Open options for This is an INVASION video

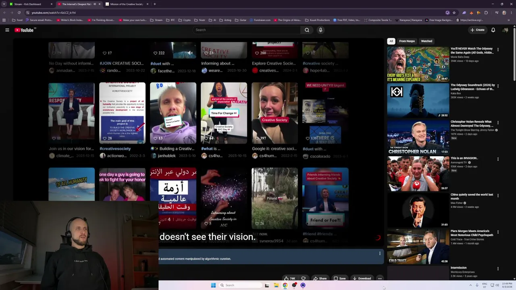[x=498, y=159]
